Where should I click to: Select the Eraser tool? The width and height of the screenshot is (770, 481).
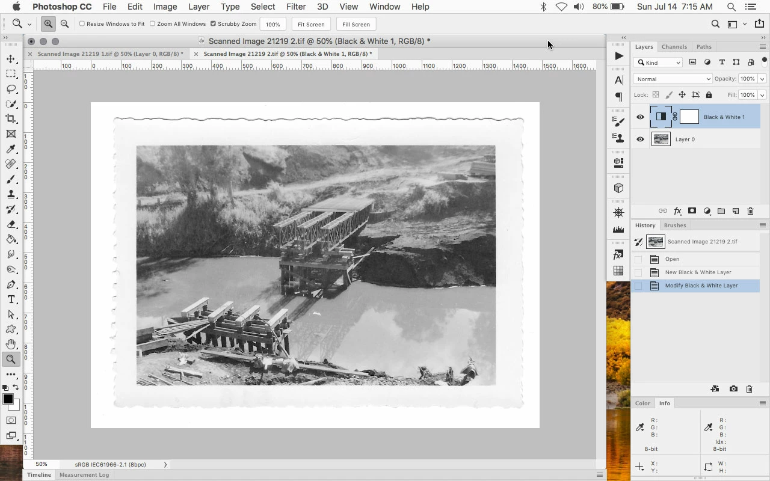tap(11, 224)
